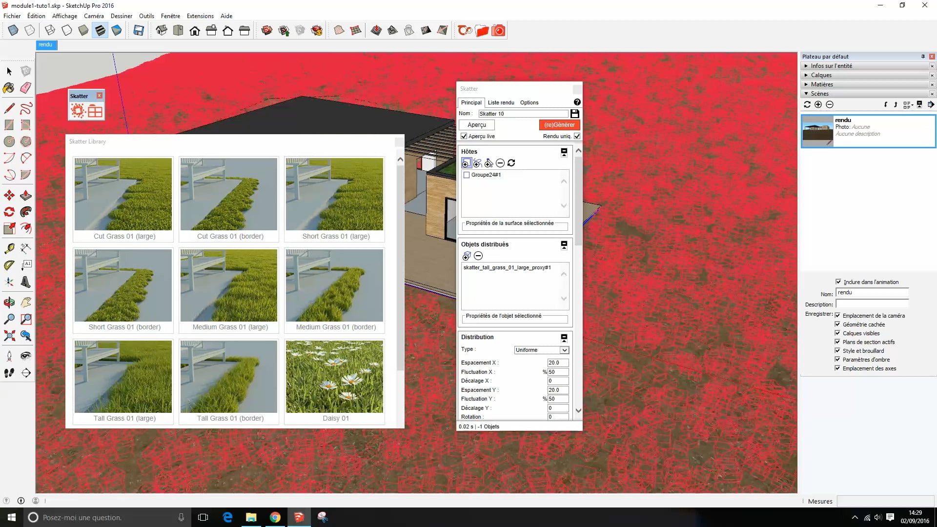The height and width of the screenshot is (527, 937).
Task: Toggle Calques visibles checkbox
Action: point(837,333)
